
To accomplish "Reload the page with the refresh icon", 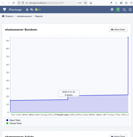I will click(x=14, y=3).
